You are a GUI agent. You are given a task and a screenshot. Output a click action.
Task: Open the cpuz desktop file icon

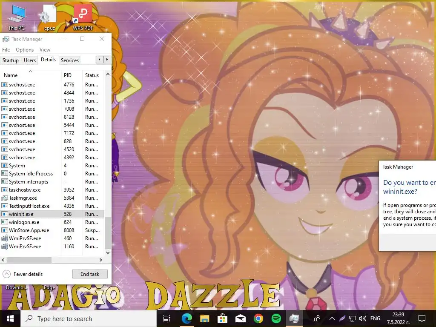pos(49,18)
